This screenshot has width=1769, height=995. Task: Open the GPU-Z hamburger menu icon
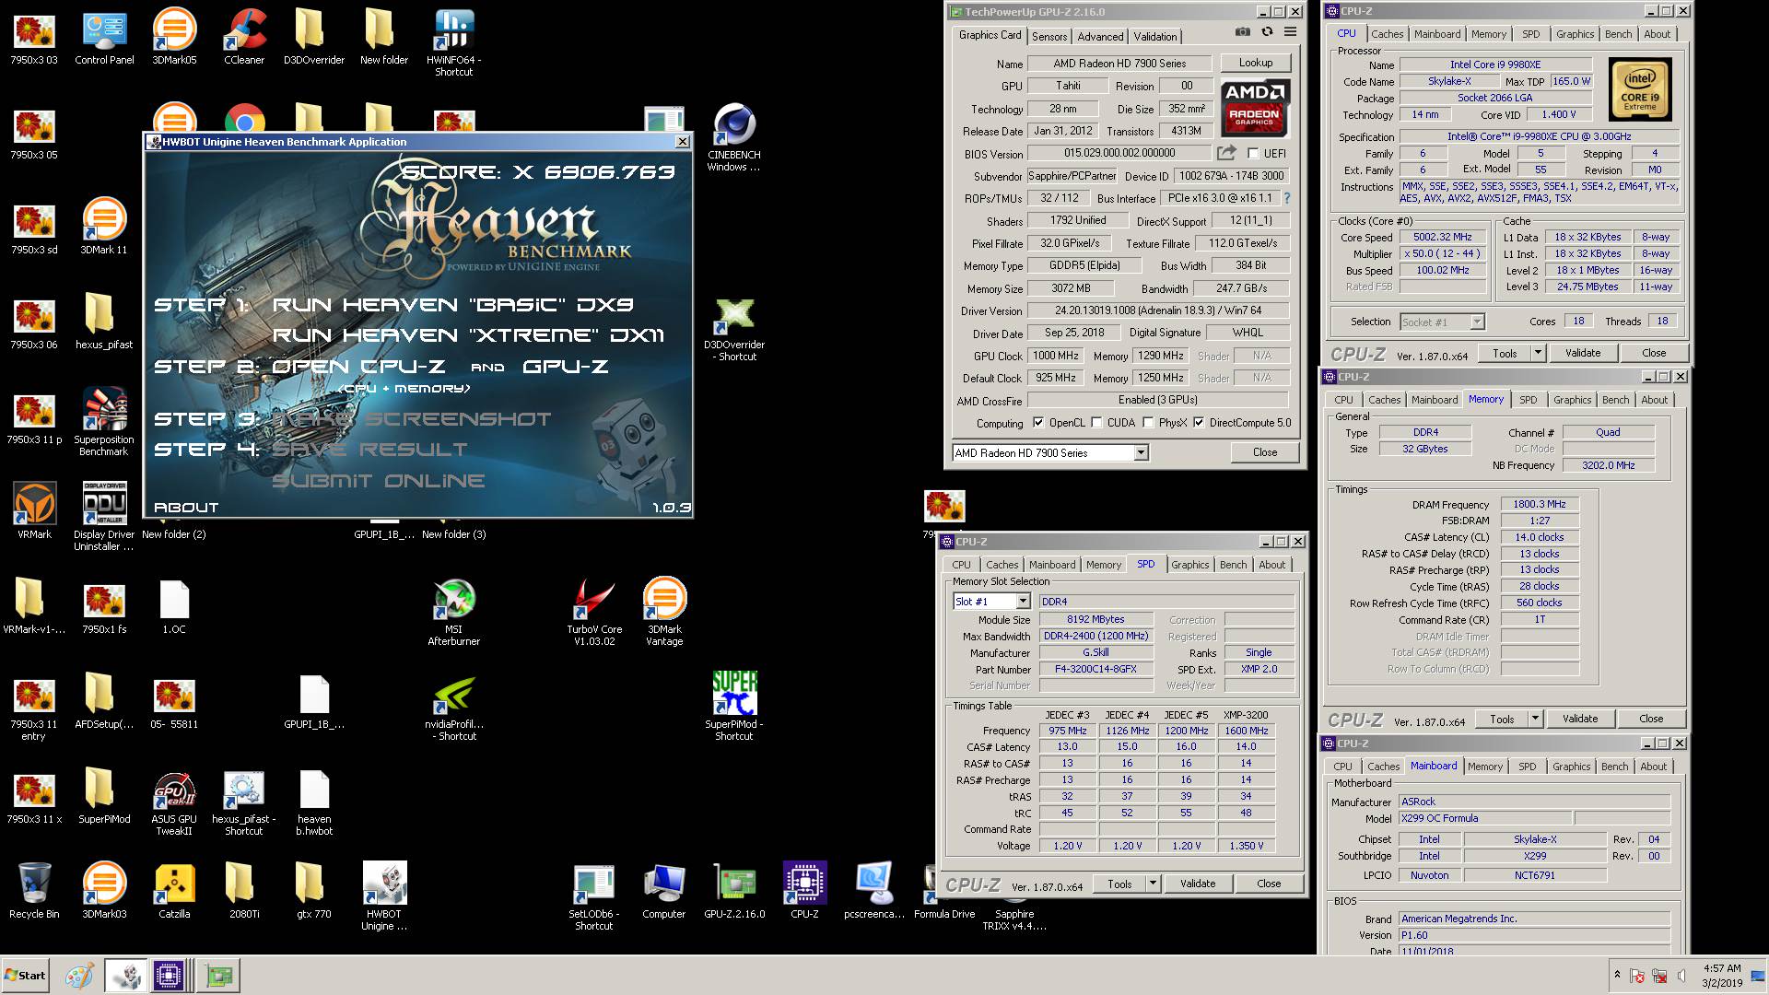1291,31
